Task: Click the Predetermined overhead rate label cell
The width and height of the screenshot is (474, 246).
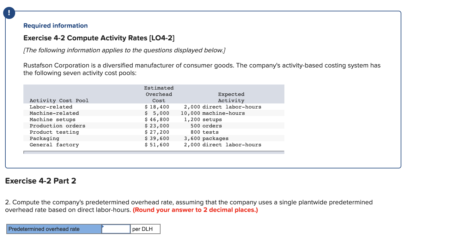Action: point(54,229)
